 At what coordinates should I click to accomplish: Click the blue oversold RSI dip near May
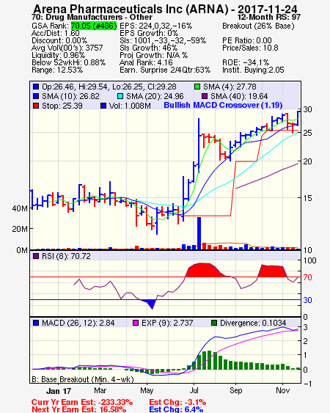(x=151, y=303)
